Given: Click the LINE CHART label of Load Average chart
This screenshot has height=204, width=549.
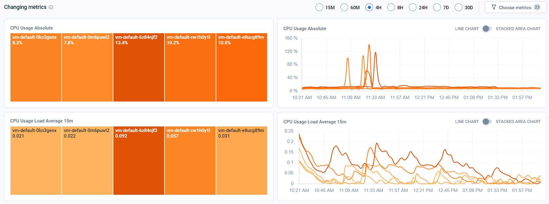Looking at the screenshot, I should pyautogui.click(x=467, y=122).
